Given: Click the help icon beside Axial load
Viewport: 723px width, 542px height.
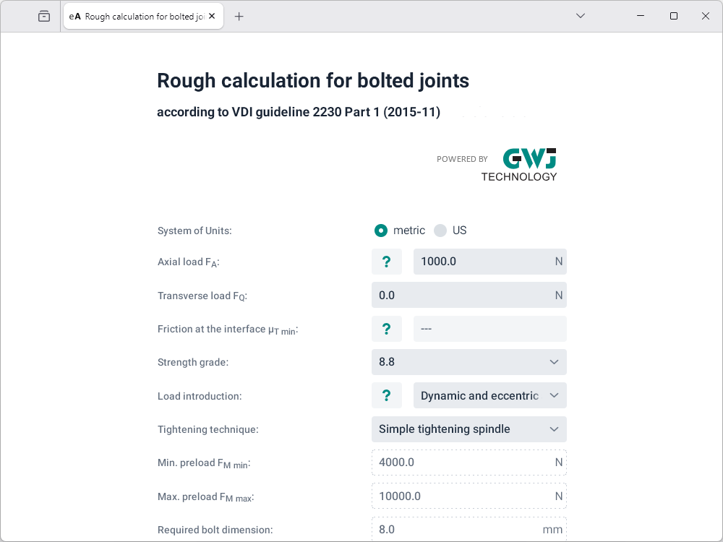Looking at the screenshot, I should (387, 262).
